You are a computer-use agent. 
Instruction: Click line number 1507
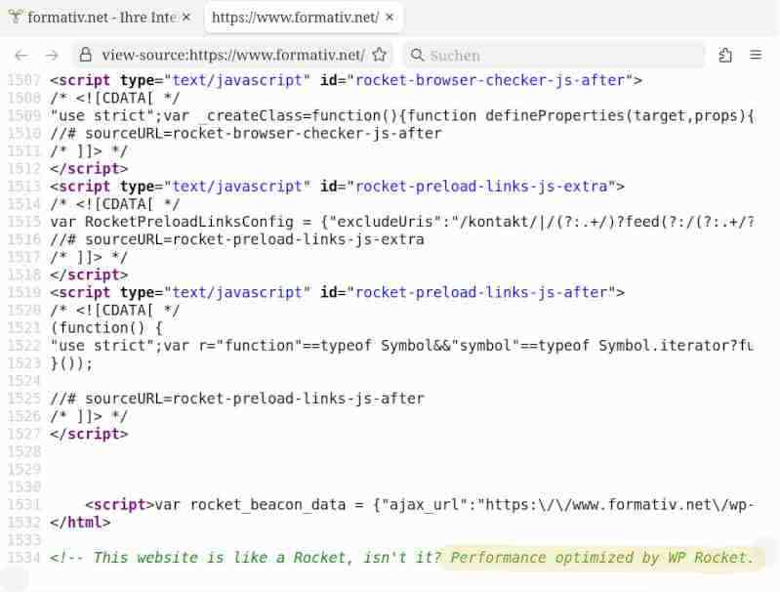[x=23, y=80]
